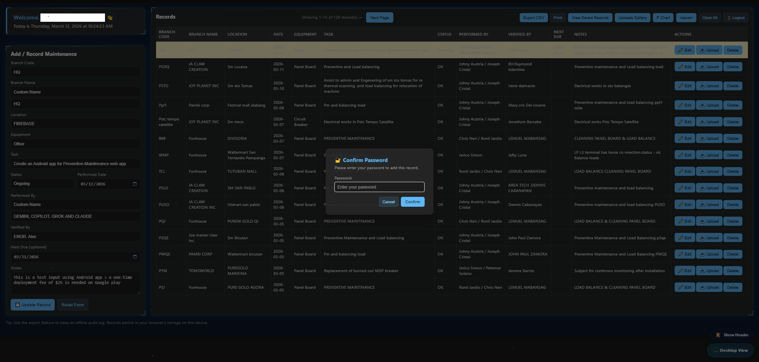This screenshot has width=759, height=362.
Task: Cancel the Confirm Password dialog
Action: click(x=388, y=202)
